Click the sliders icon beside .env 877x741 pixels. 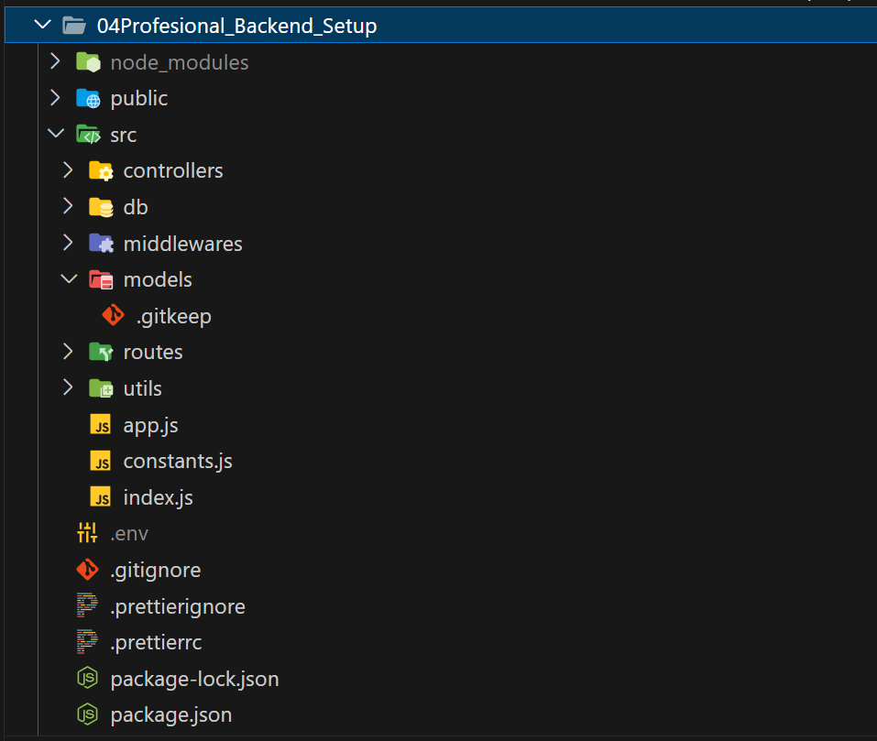(87, 533)
